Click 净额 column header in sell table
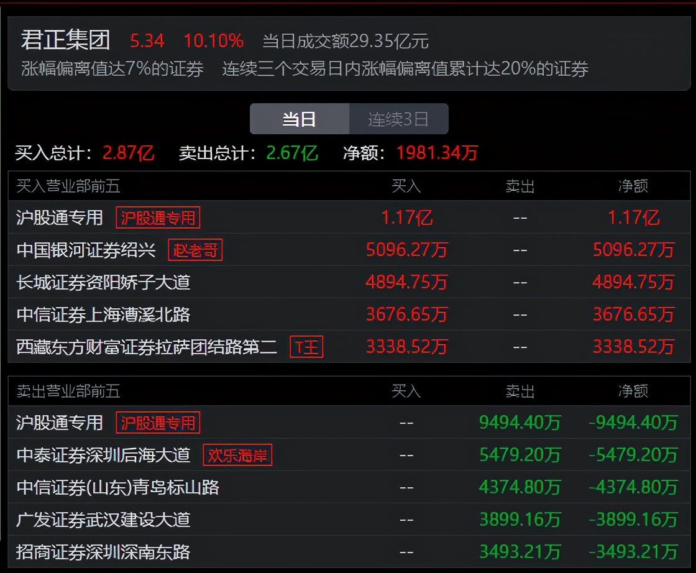696x573 pixels. pos(633,391)
